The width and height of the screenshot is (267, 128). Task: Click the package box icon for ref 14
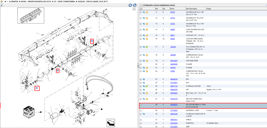(x=147, y=30)
